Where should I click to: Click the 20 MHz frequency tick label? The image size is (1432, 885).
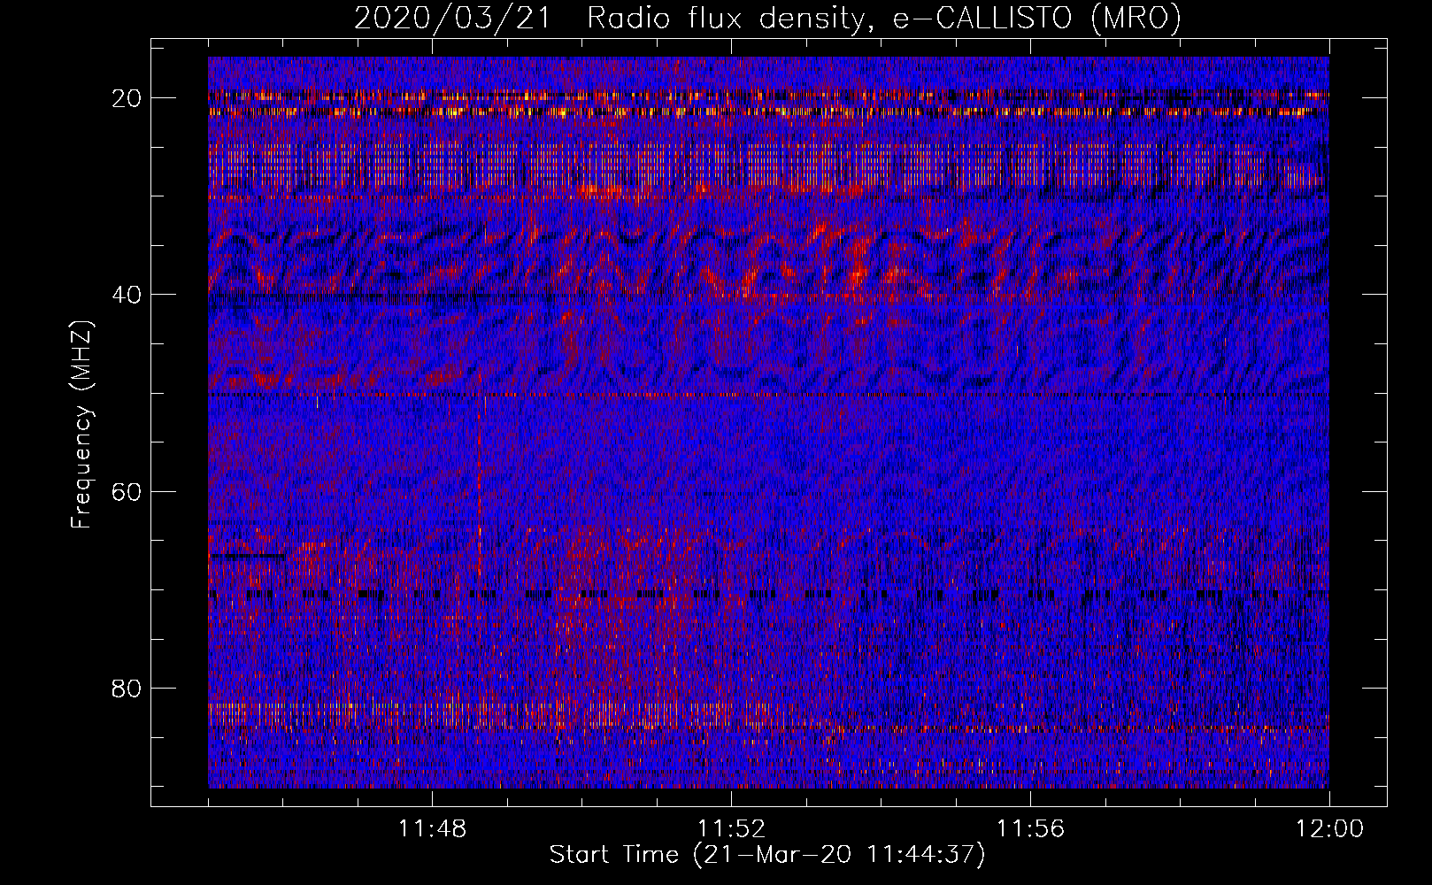(127, 97)
